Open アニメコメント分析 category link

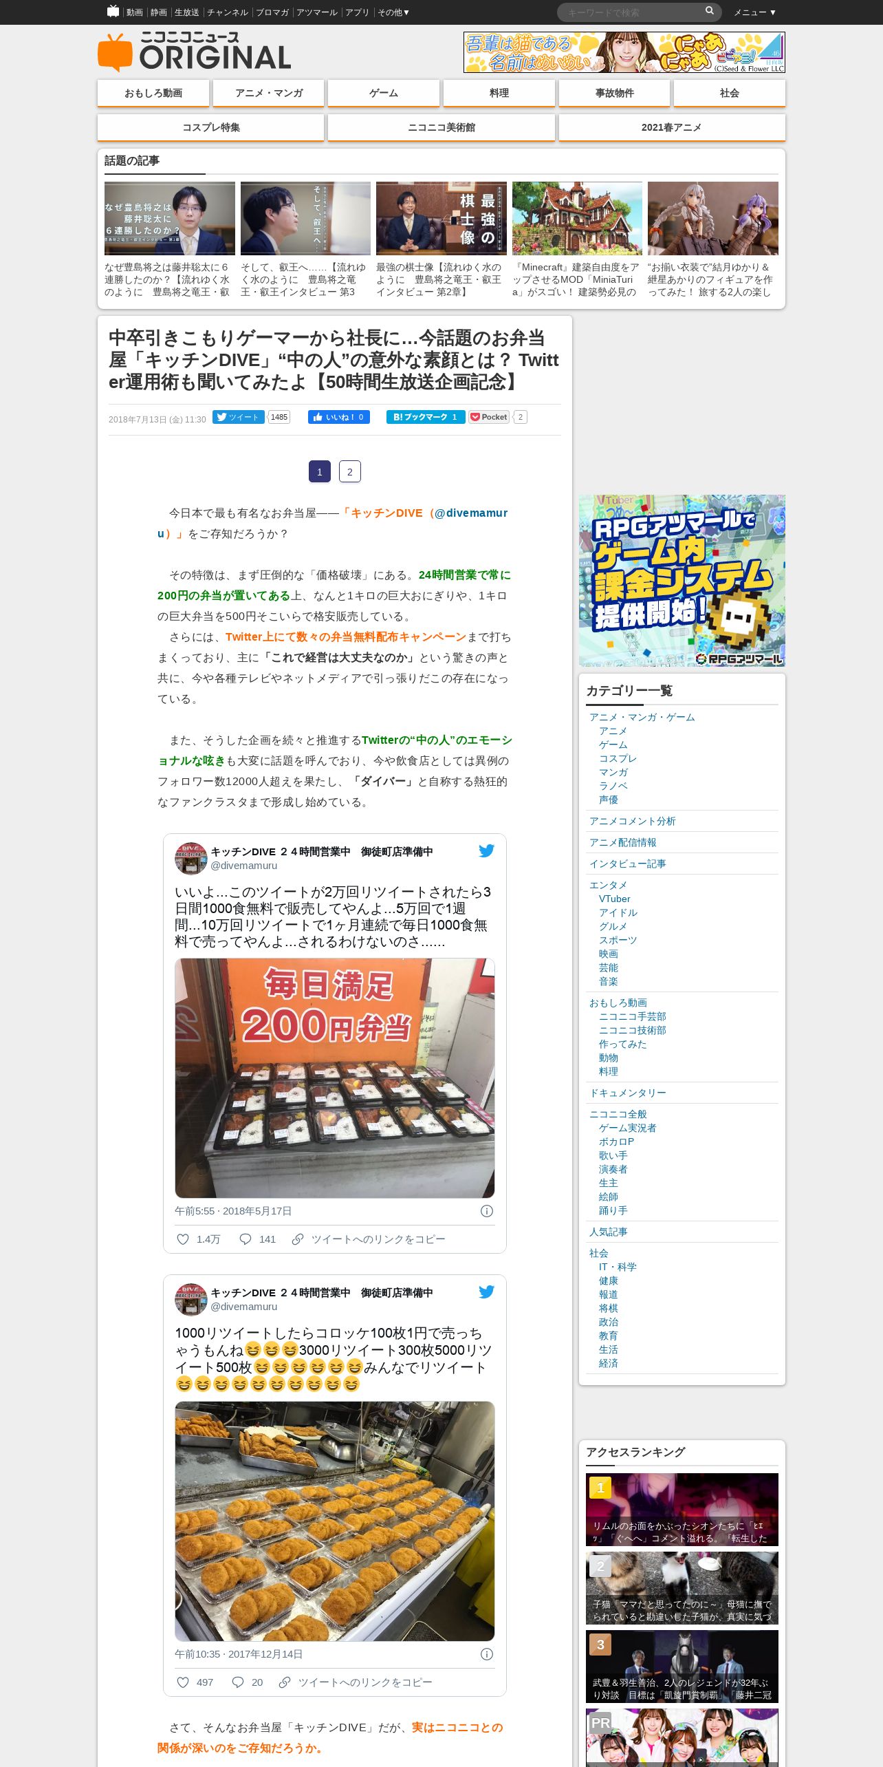[632, 821]
